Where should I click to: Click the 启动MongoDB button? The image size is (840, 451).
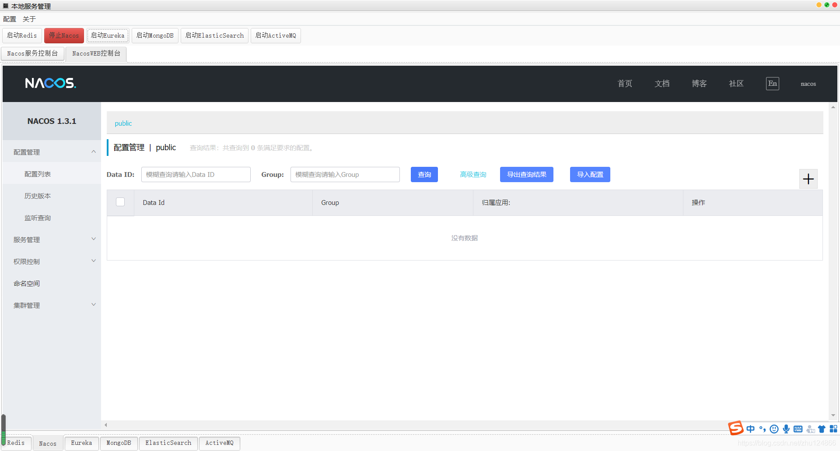[155, 35]
